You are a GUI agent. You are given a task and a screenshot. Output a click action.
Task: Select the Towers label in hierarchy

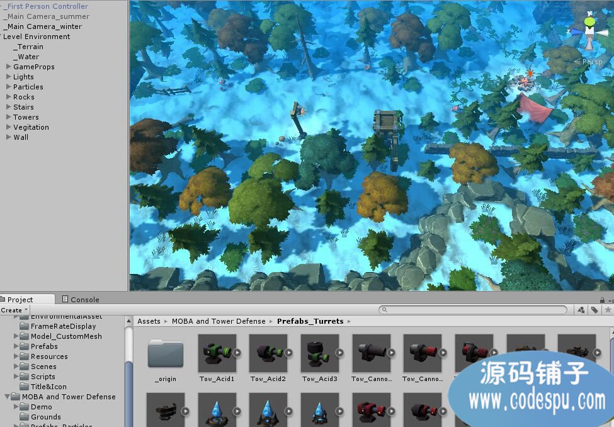[26, 117]
